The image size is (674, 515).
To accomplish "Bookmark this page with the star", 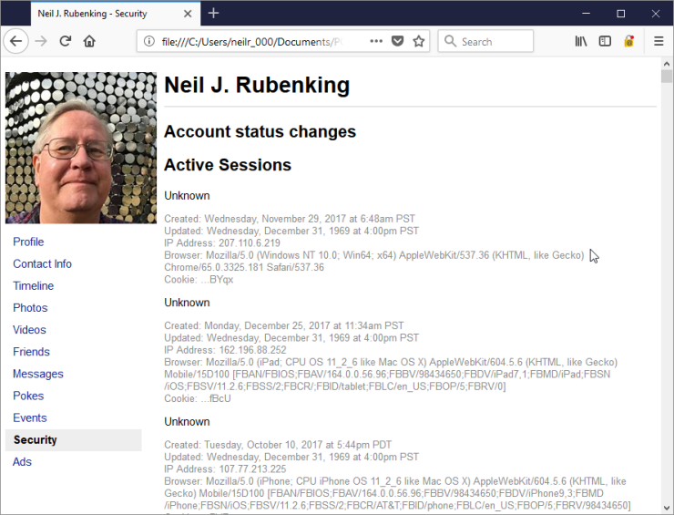I will click(419, 41).
